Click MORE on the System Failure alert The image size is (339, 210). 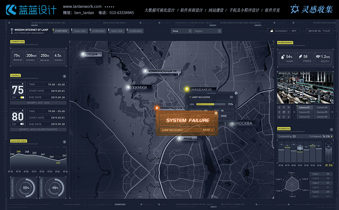[208, 130]
